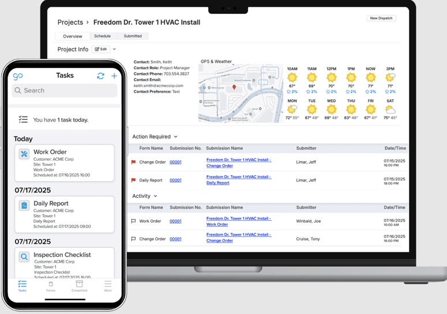Open the Forms tab in phone bottom bar

[51, 286]
